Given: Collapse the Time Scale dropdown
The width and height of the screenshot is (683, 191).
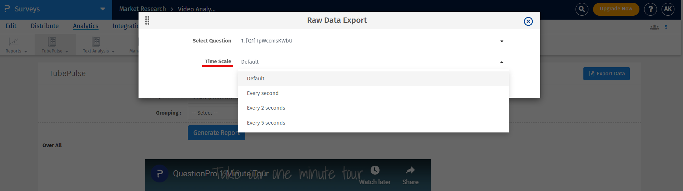Looking at the screenshot, I should pyautogui.click(x=502, y=62).
